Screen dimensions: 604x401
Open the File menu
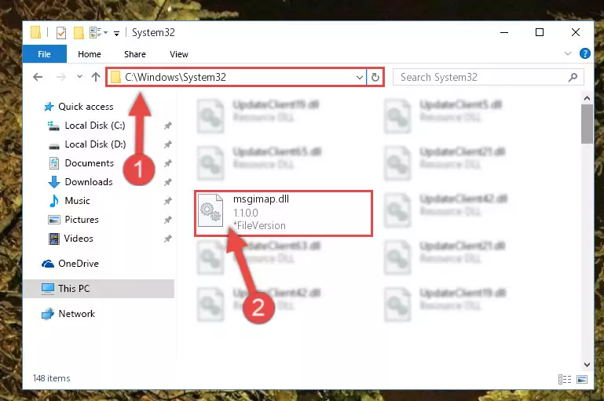click(44, 54)
